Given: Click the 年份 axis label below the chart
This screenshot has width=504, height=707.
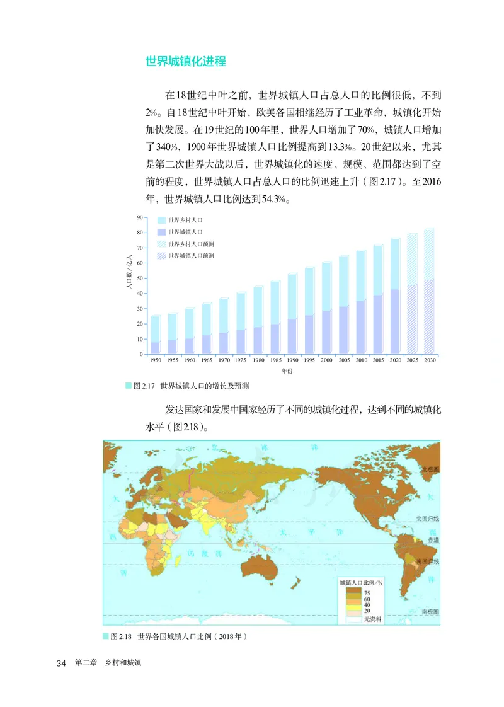Looking at the screenshot, I should click(x=289, y=371).
